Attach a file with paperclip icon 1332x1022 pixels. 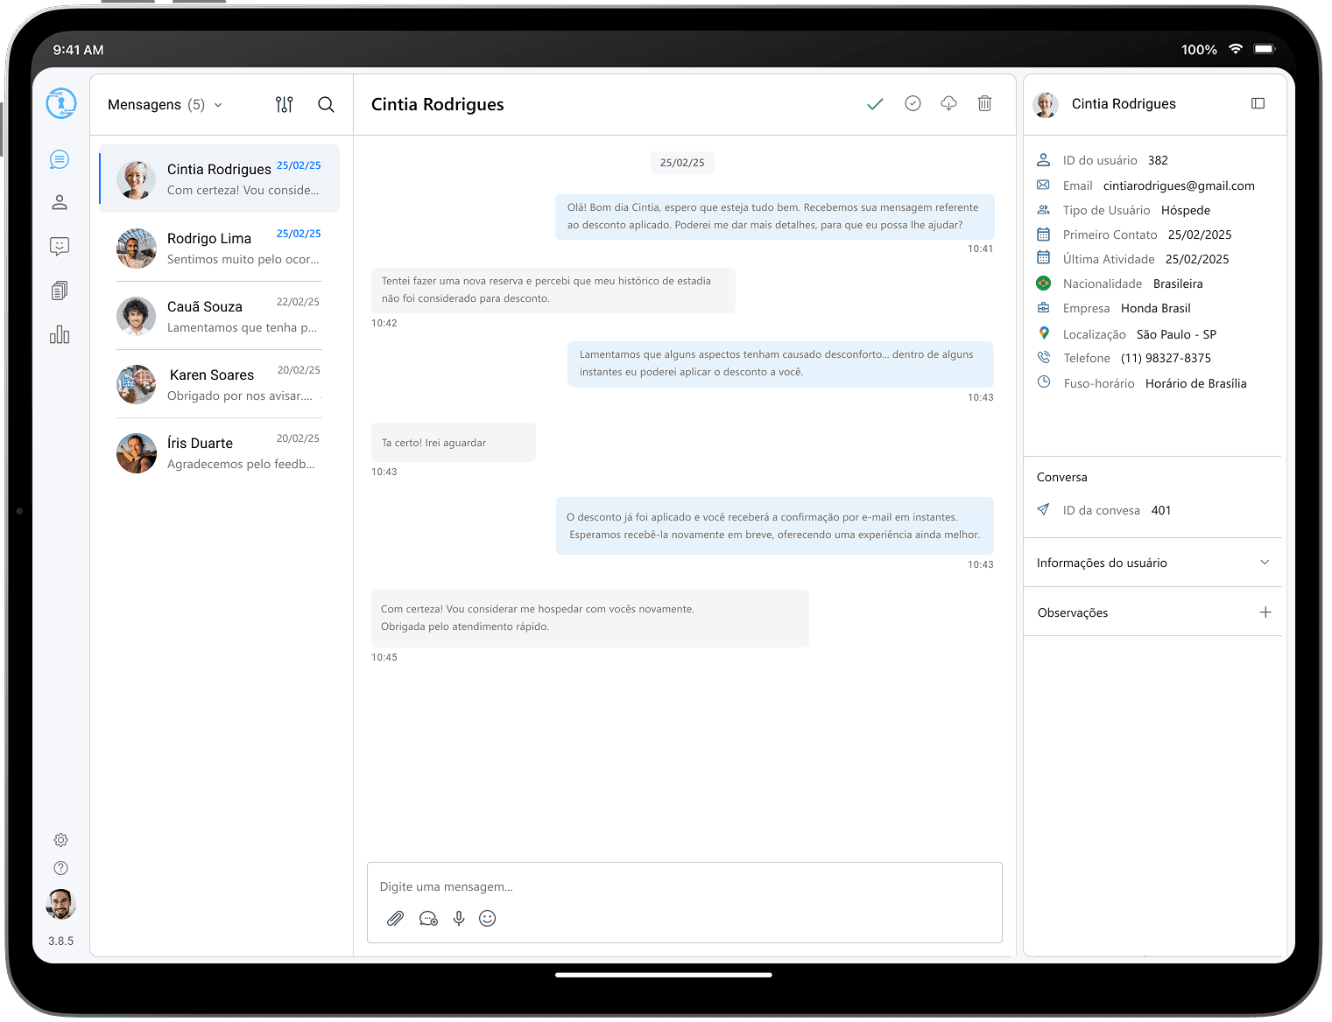point(395,918)
